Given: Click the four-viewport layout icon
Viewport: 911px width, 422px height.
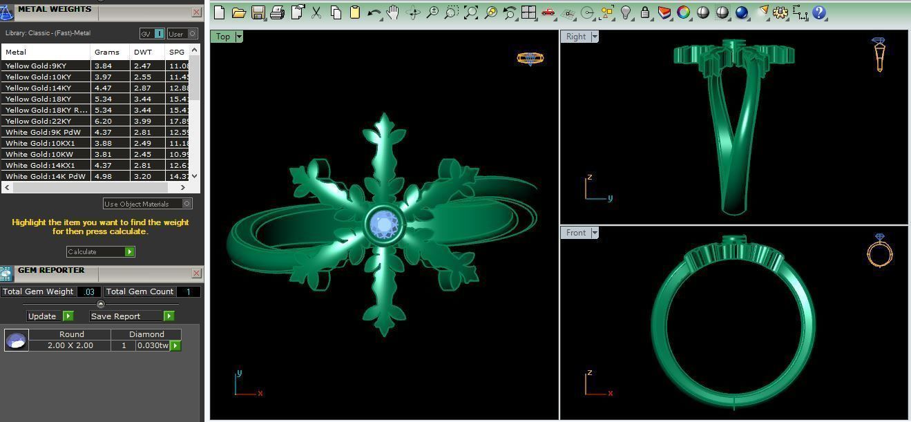Looking at the screenshot, I should click(x=529, y=12).
